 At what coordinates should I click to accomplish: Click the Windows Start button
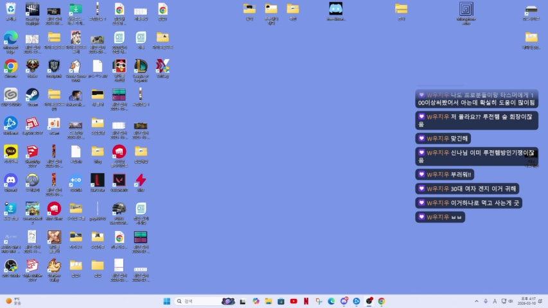click(167, 301)
